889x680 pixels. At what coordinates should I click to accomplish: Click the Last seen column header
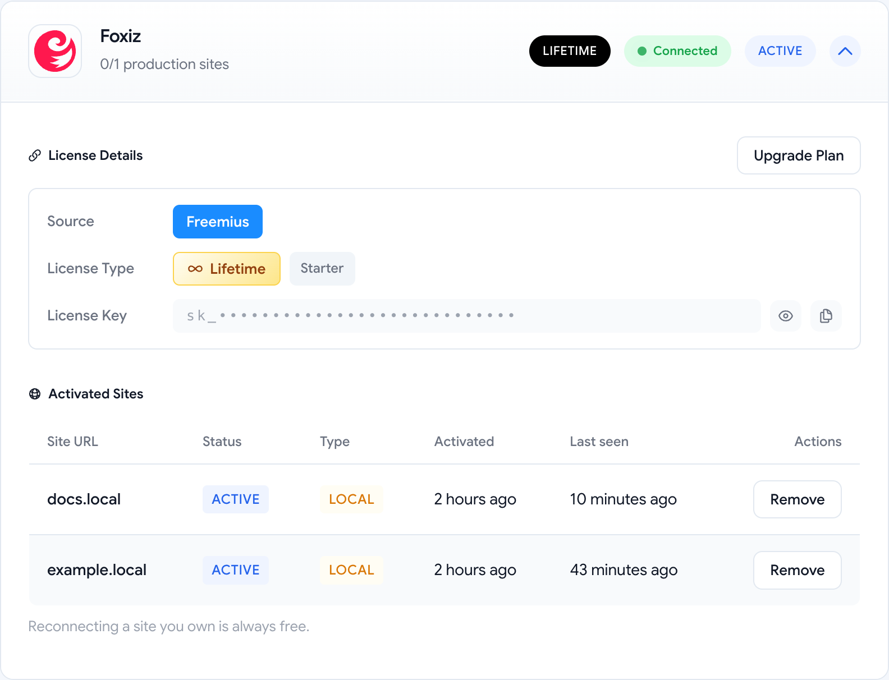pyautogui.click(x=599, y=442)
